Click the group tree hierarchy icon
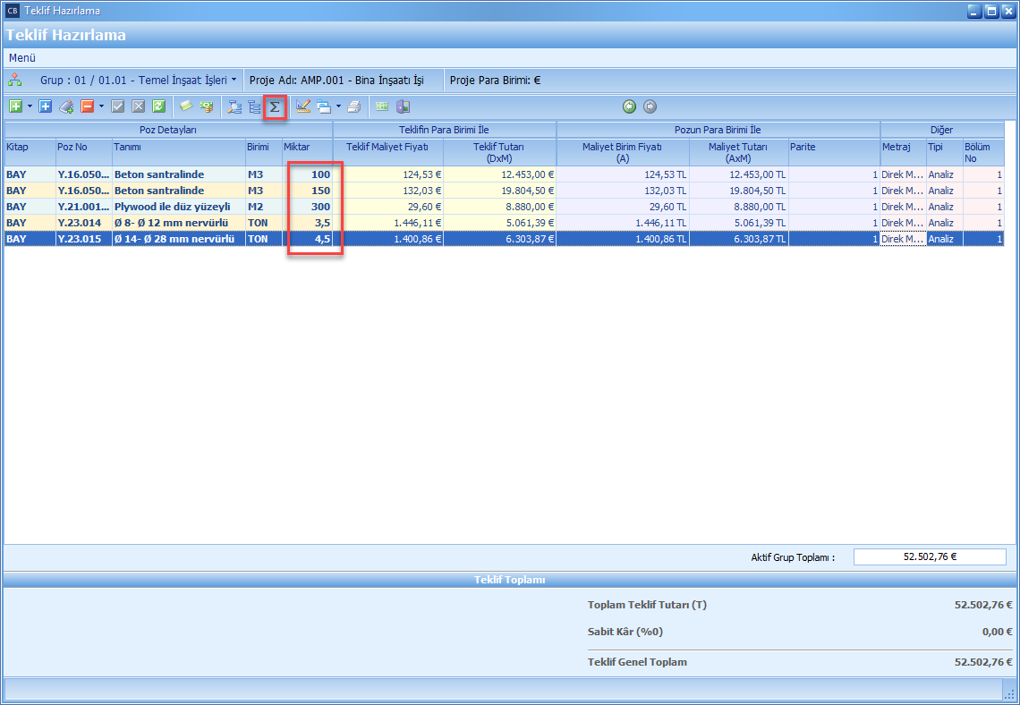 tap(15, 80)
